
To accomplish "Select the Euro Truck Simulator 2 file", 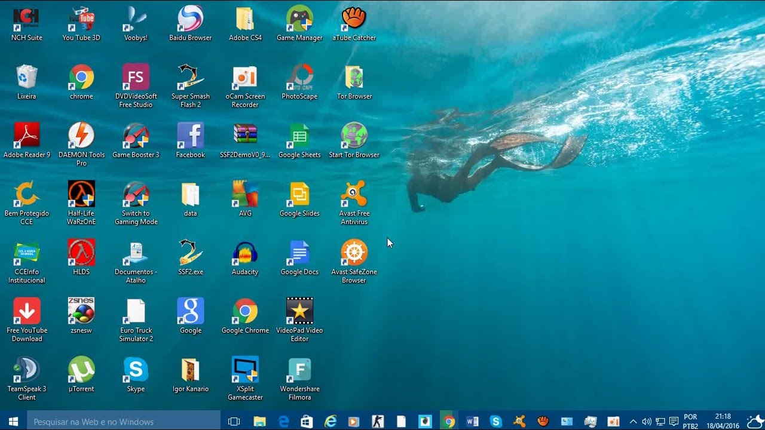I will pos(136,321).
